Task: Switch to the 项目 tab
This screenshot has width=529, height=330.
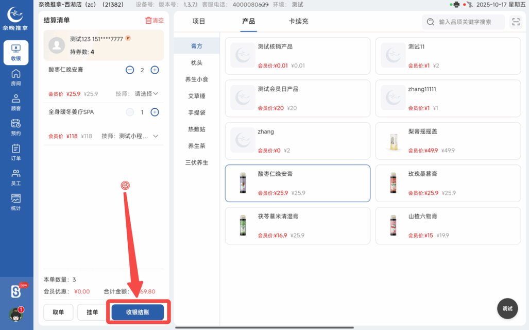Action: click(x=199, y=22)
